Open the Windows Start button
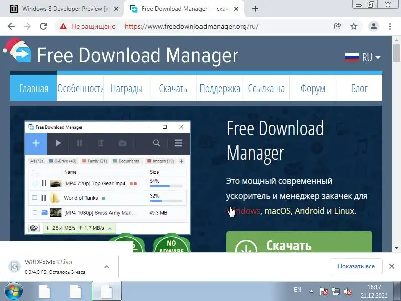This screenshot has height=301, width=401. (14, 291)
